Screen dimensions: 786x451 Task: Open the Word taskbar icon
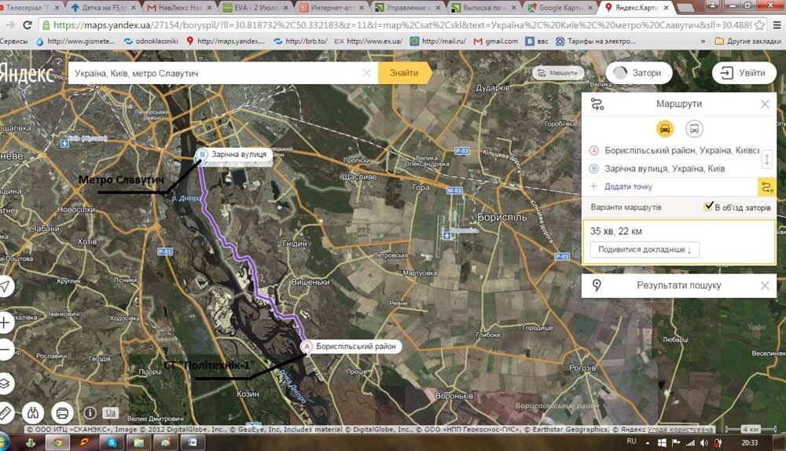point(193,442)
